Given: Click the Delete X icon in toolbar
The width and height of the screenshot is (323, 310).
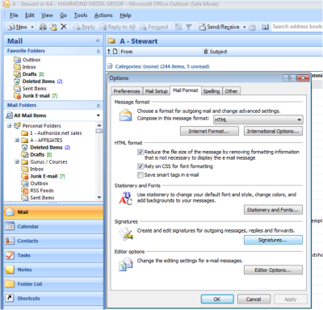Looking at the screenshot, I should (x=64, y=27).
